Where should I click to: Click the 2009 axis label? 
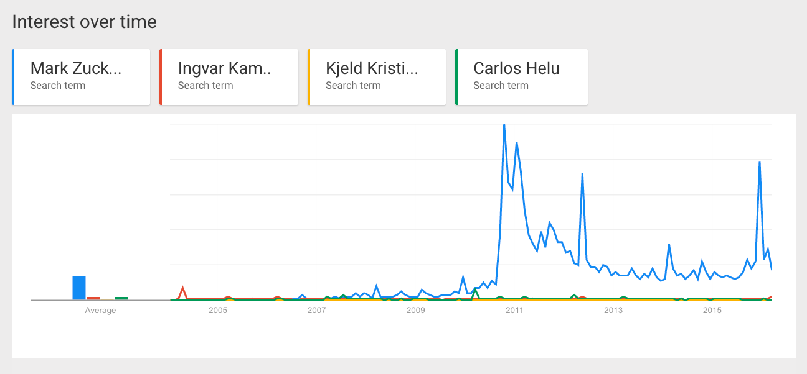coord(416,310)
